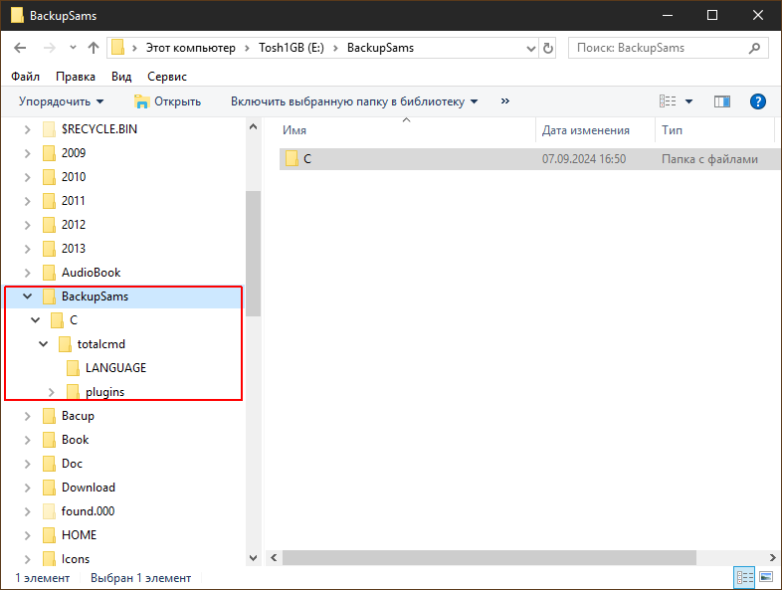
Task: Click the Открыть toolbar button
Action: pyautogui.click(x=167, y=101)
